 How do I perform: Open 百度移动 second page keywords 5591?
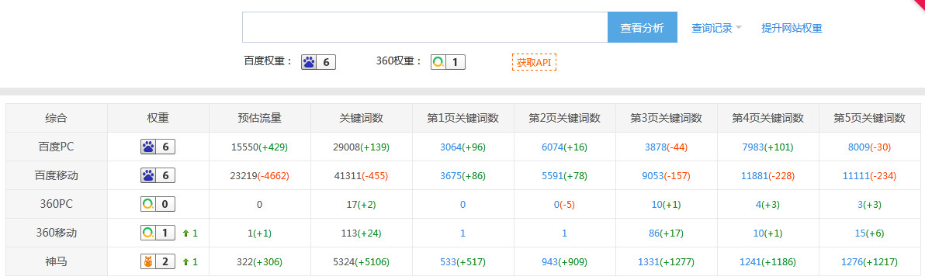[553, 175]
